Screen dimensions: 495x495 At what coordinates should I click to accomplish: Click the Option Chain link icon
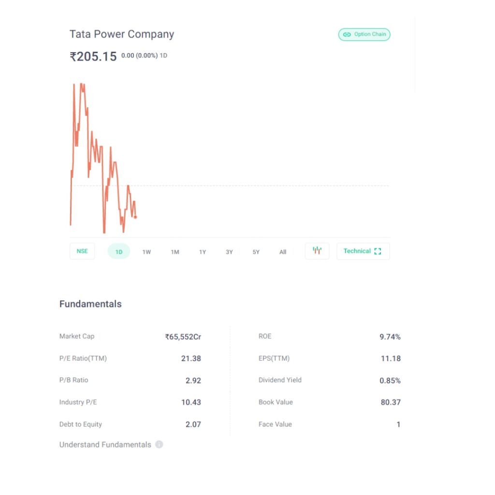click(x=347, y=34)
